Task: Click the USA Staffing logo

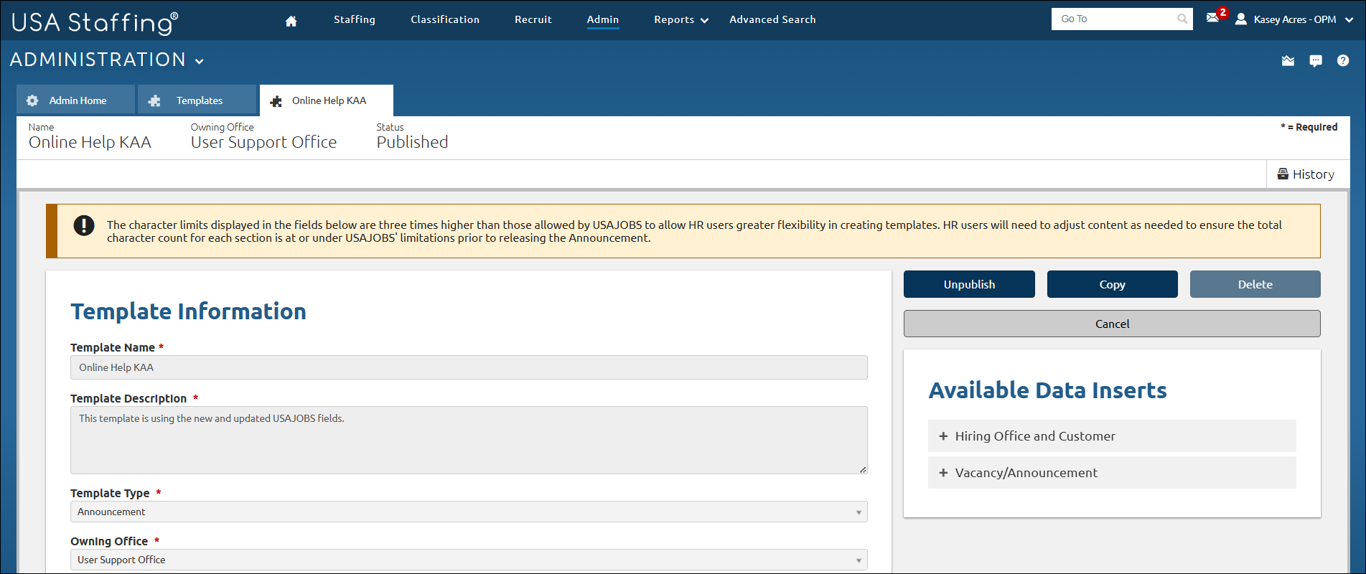Action: pyautogui.click(x=95, y=22)
